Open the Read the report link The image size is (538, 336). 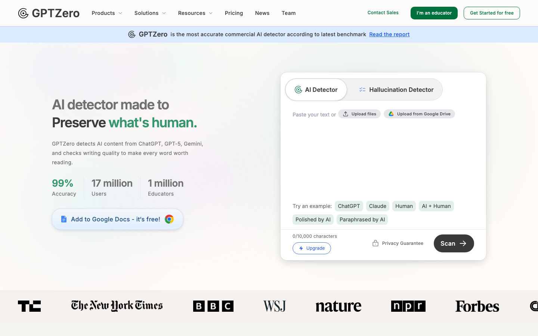(389, 34)
